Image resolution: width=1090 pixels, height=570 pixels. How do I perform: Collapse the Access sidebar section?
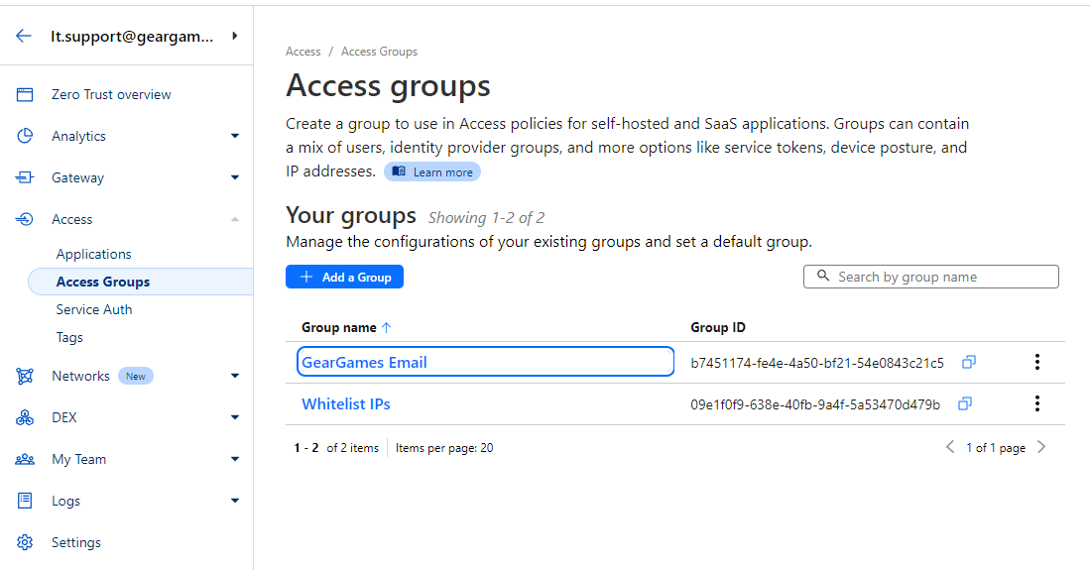pos(235,219)
